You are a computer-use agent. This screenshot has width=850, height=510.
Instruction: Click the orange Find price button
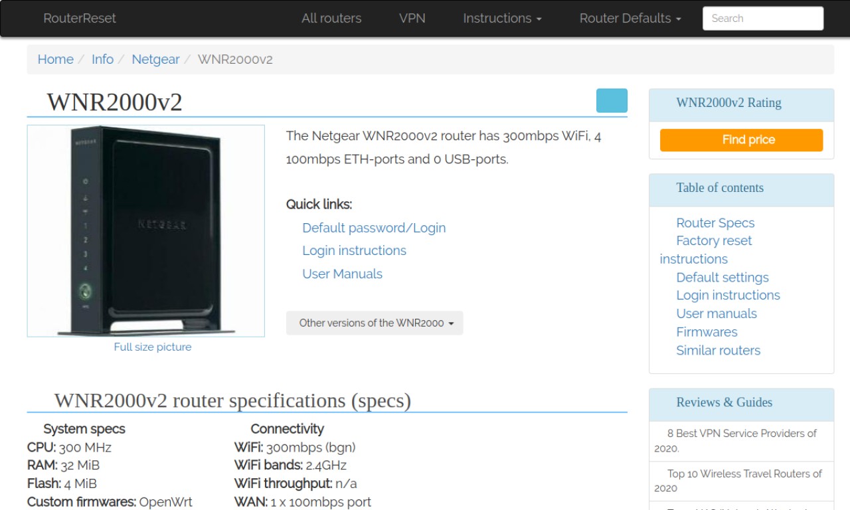point(741,139)
